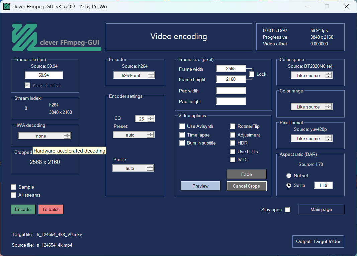
Task: Click the Preview button
Action: click(x=200, y=186)
